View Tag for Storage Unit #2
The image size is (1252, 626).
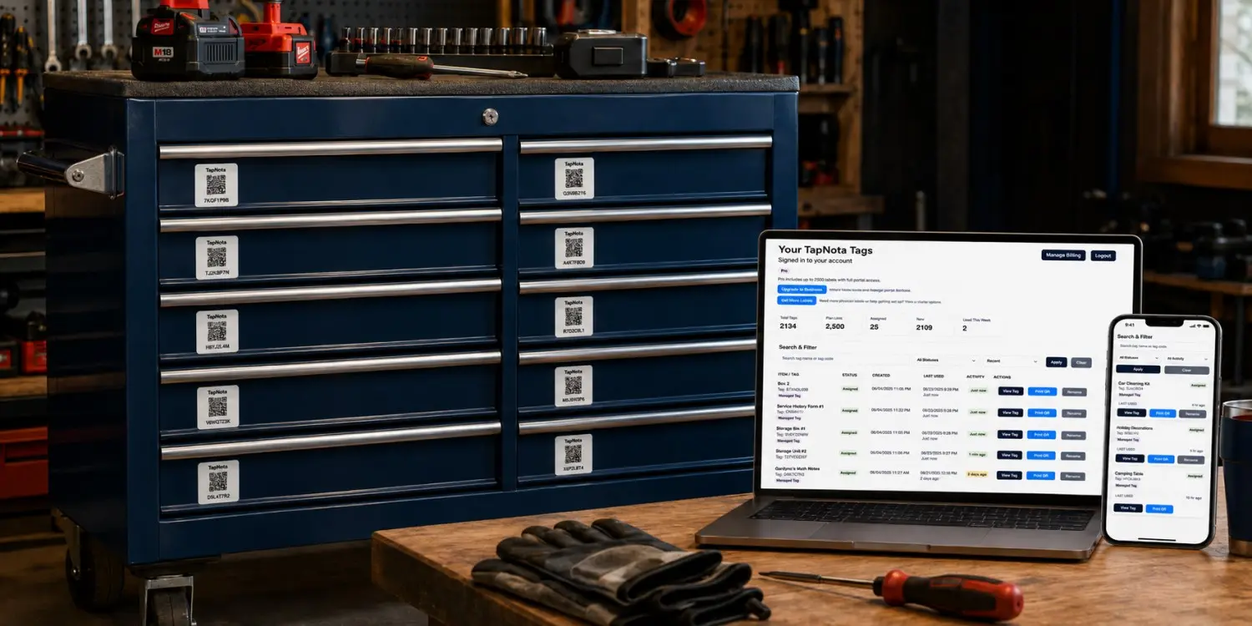point(1009,455)
